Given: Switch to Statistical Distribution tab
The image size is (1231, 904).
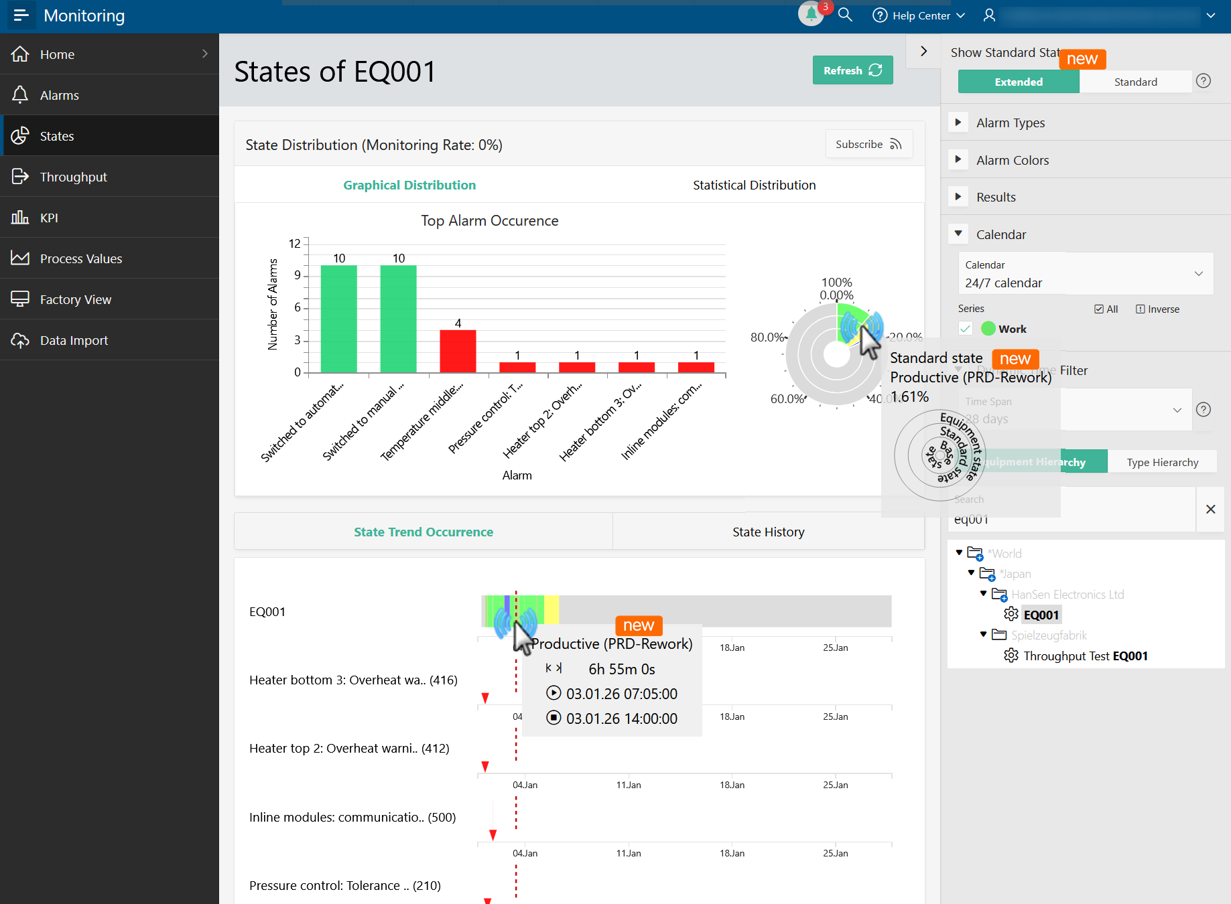Looking at the screenshot, I should click(754, 185).
